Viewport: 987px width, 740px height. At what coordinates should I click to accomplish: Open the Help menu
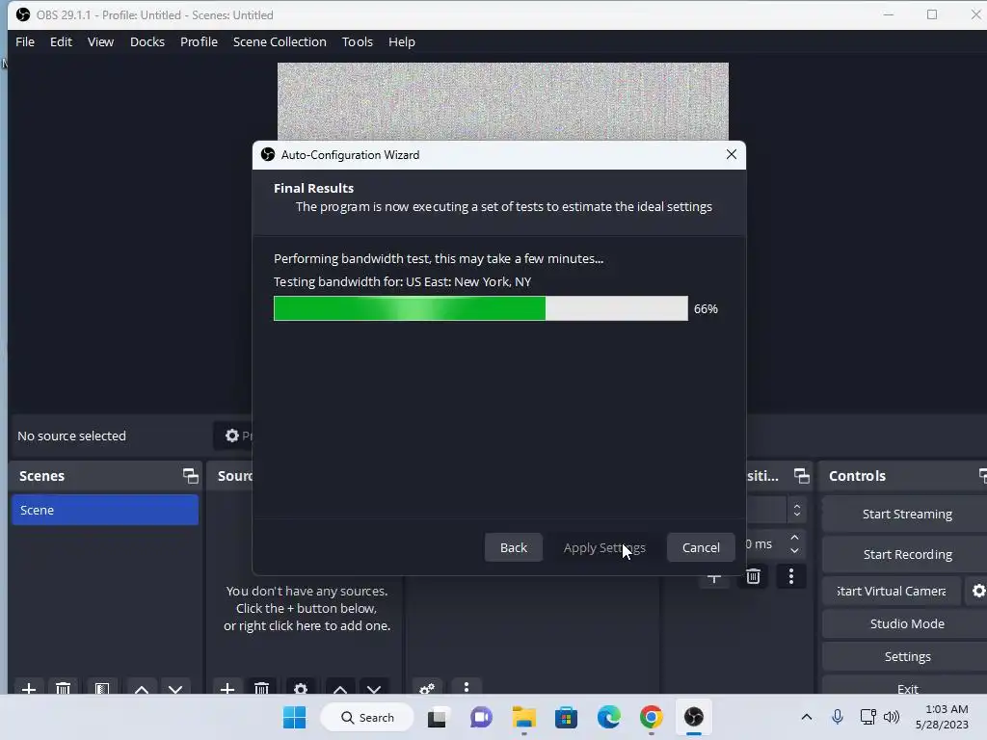coord(402,41)
